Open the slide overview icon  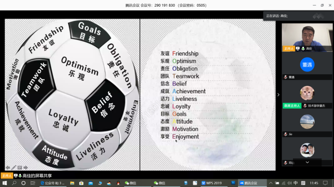pos(20,167)
